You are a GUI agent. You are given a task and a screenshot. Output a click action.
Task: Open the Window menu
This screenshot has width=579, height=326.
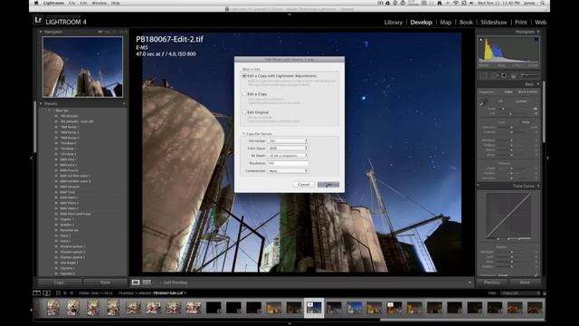tap(99, 3)
